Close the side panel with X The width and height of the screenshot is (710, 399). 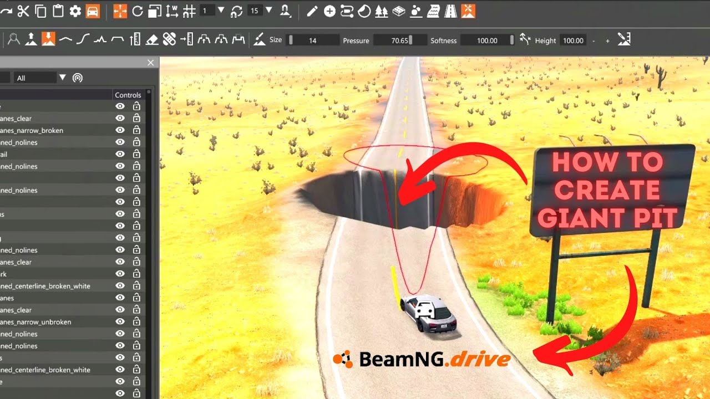pyautogui.click(x=150, y=63)
